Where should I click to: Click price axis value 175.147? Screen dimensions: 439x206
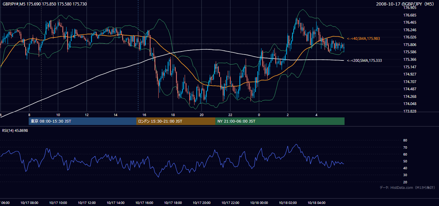tap(410, 67)
